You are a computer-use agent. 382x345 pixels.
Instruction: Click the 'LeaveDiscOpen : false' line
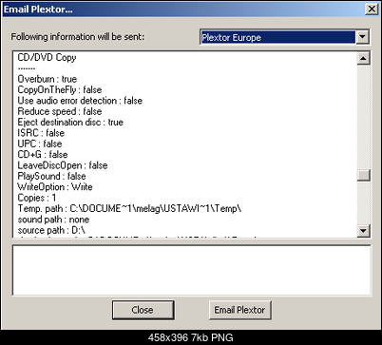click(63, 165)
